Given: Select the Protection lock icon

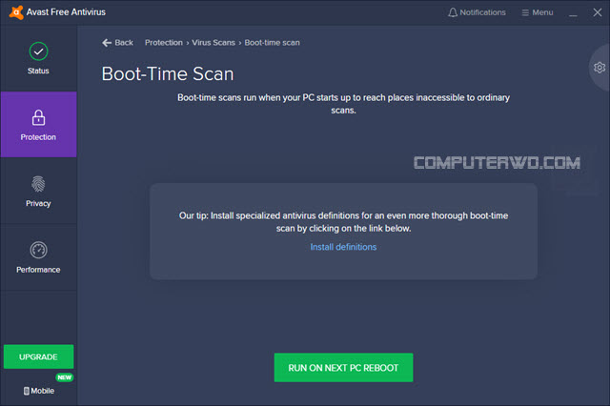Looking at the screenshot, I should [38, 117].
